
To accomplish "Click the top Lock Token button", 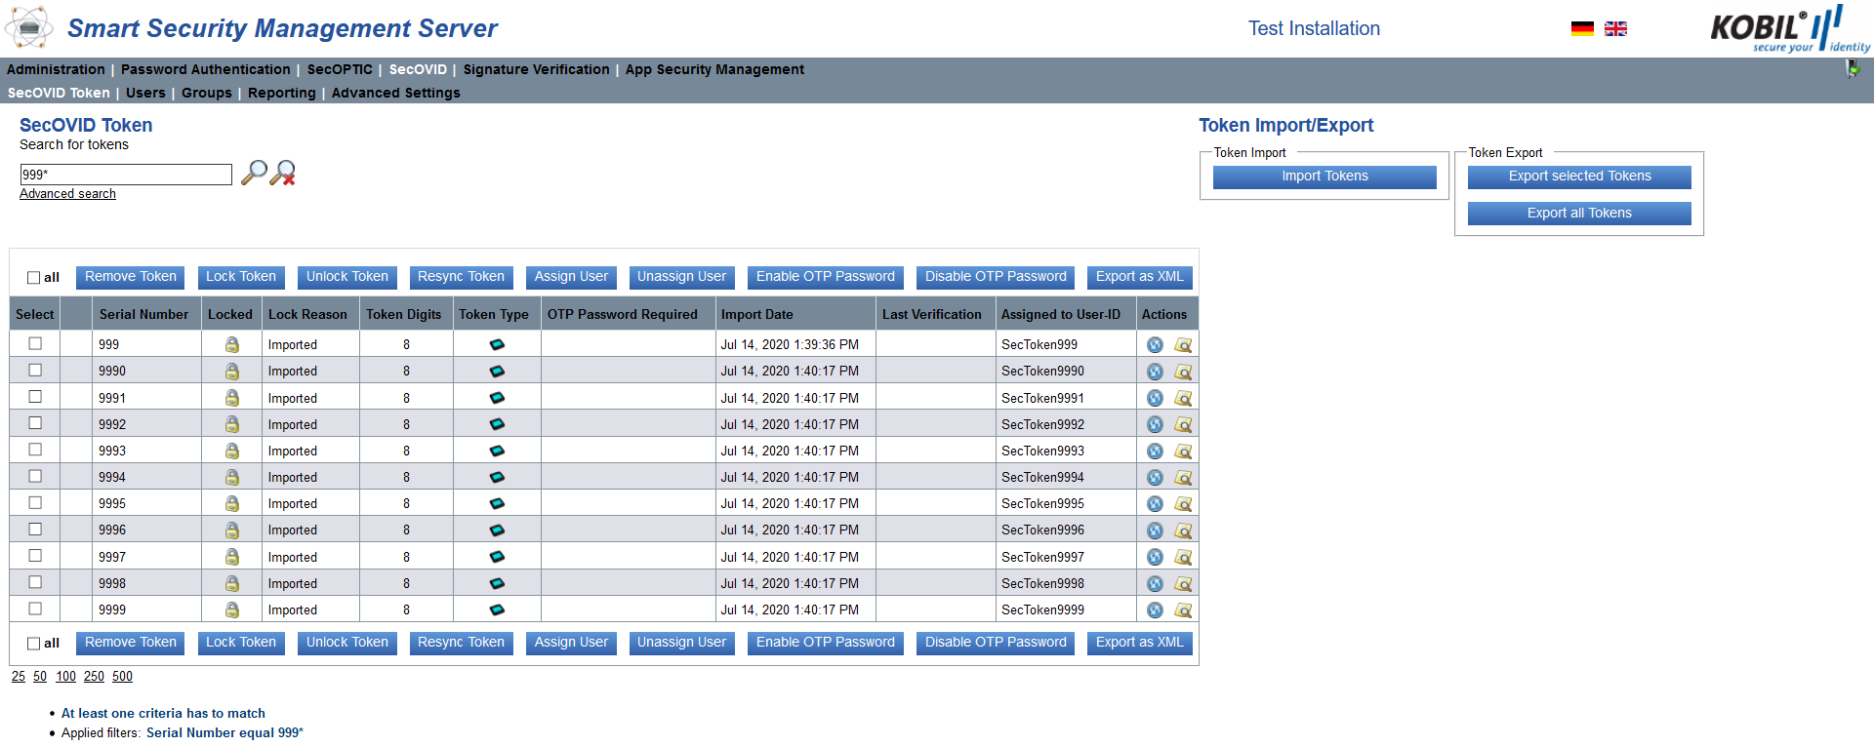I will point(241,277).
